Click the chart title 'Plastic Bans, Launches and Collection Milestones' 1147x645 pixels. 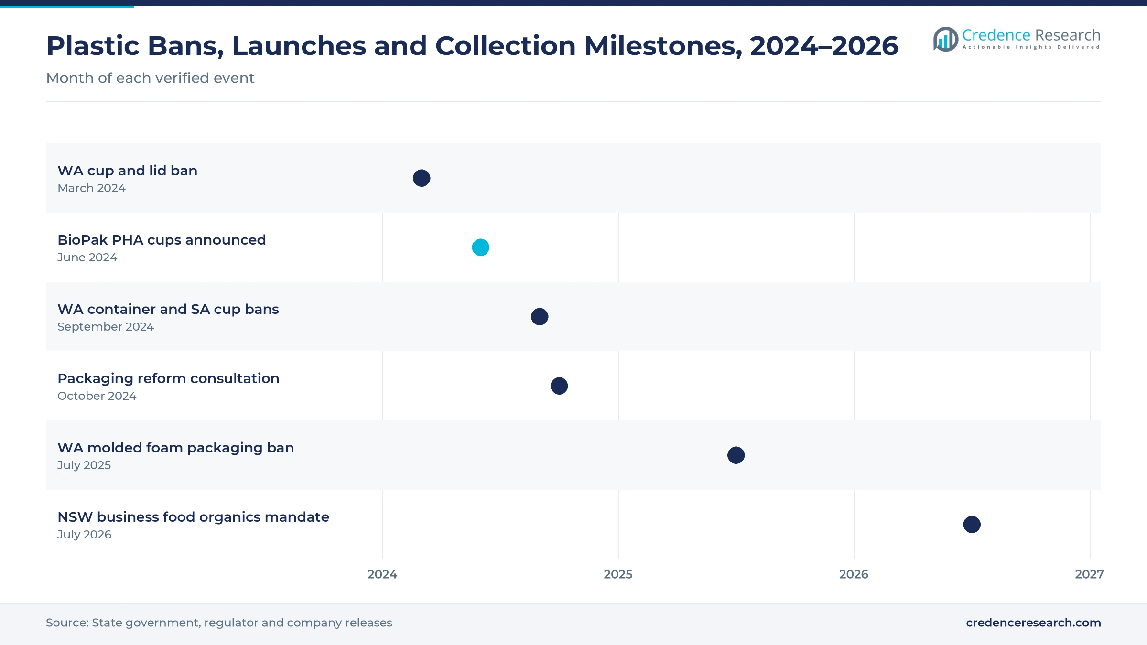pos(472,46)
